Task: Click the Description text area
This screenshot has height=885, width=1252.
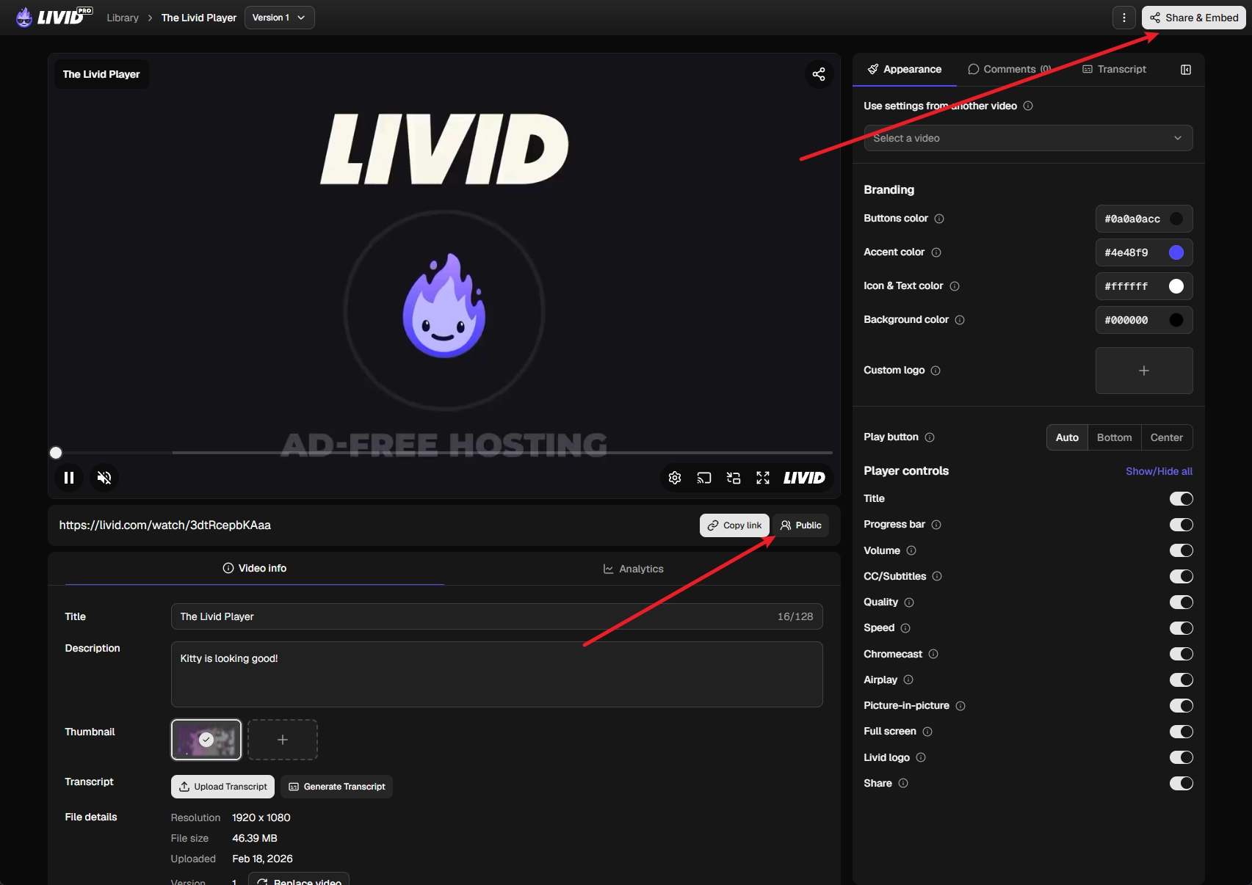Action: [x=497, y=674]
